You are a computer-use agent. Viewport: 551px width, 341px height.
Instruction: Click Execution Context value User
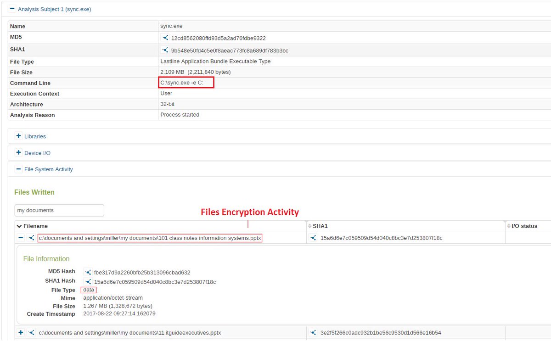(x=166, y=93)
